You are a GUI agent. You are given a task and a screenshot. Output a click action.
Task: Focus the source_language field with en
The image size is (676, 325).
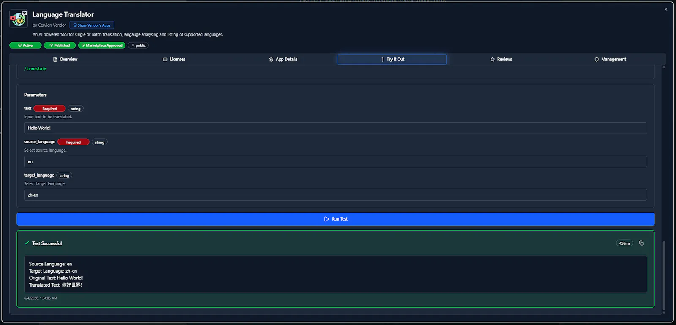pyautogui.click(x=335, y=161)
